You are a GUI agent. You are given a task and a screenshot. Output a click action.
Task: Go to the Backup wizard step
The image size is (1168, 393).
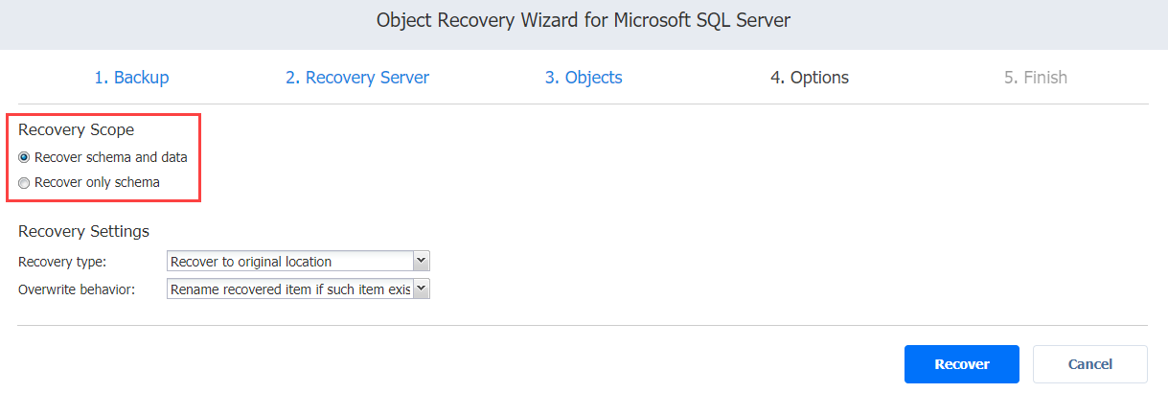pos(131,78)
